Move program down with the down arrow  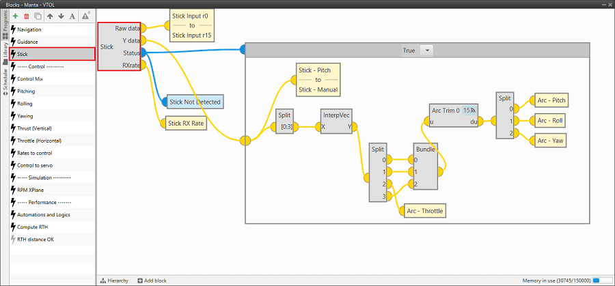click(61, 16)
